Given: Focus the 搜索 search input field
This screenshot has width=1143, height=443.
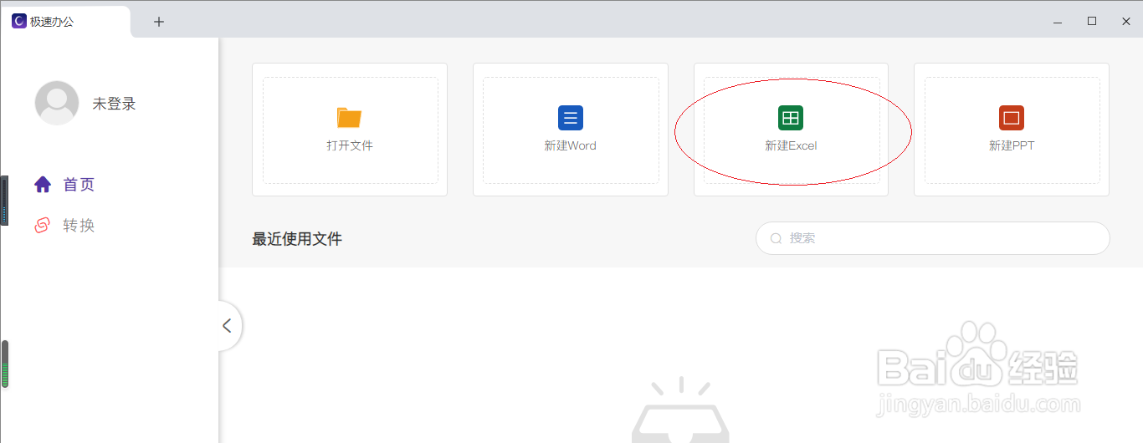Looking at the screenshot, I should [933, 238].
